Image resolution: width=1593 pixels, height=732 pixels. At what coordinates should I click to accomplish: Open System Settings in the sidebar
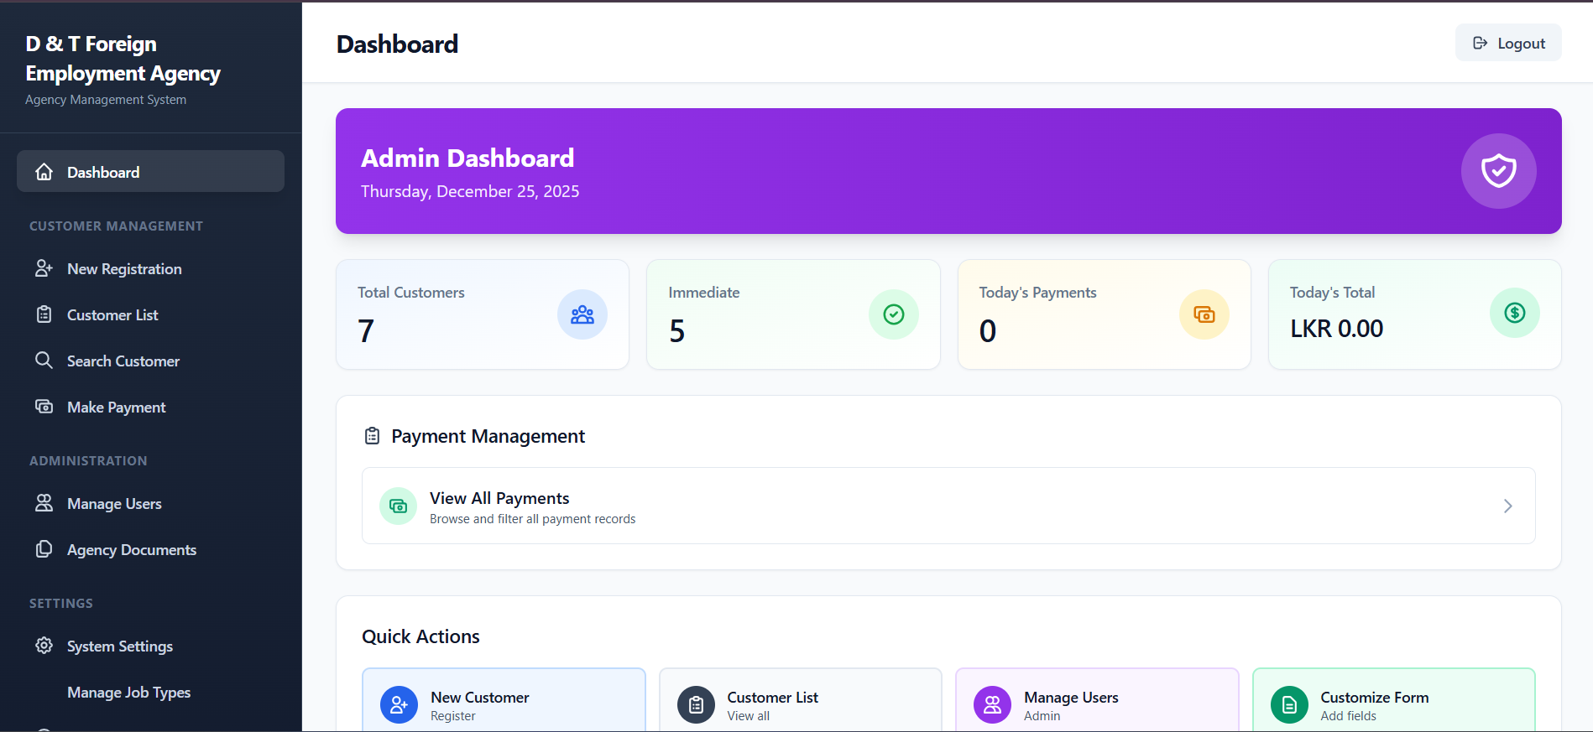[120, 646]
